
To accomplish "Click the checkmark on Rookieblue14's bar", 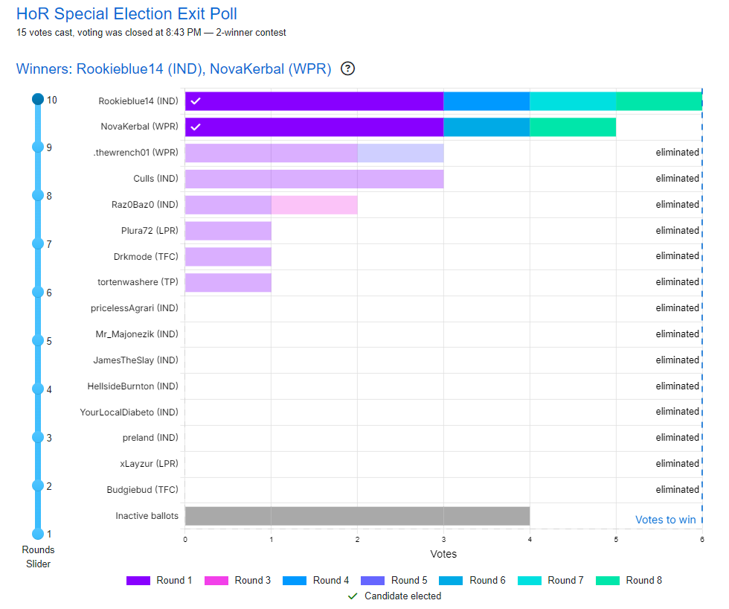I will click(196, 101).
